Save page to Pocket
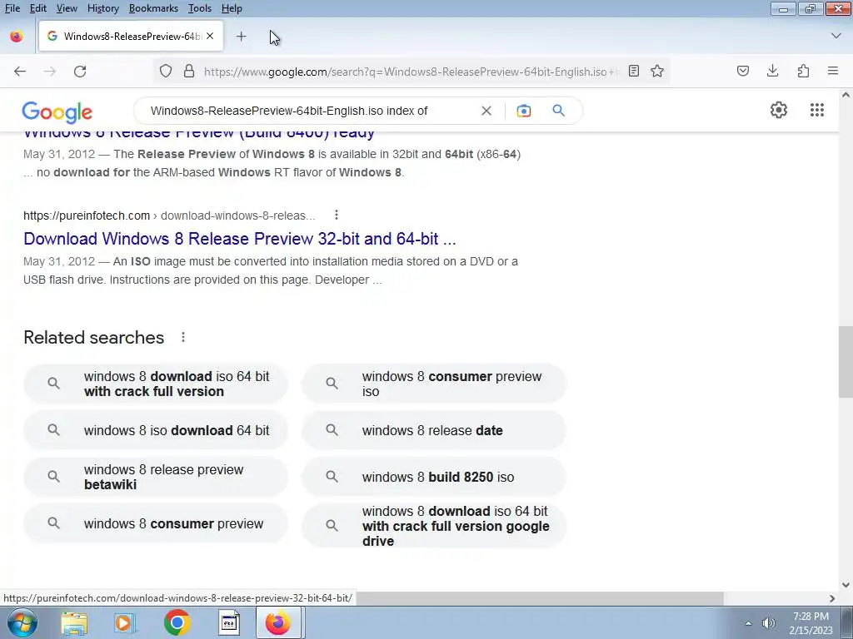 point(743,71)
